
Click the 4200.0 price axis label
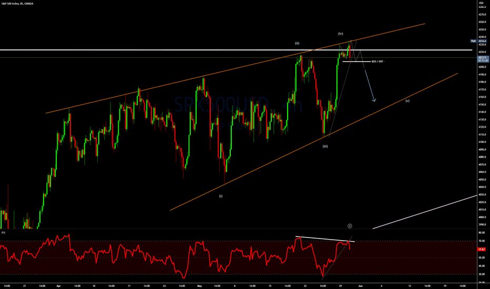482,67
